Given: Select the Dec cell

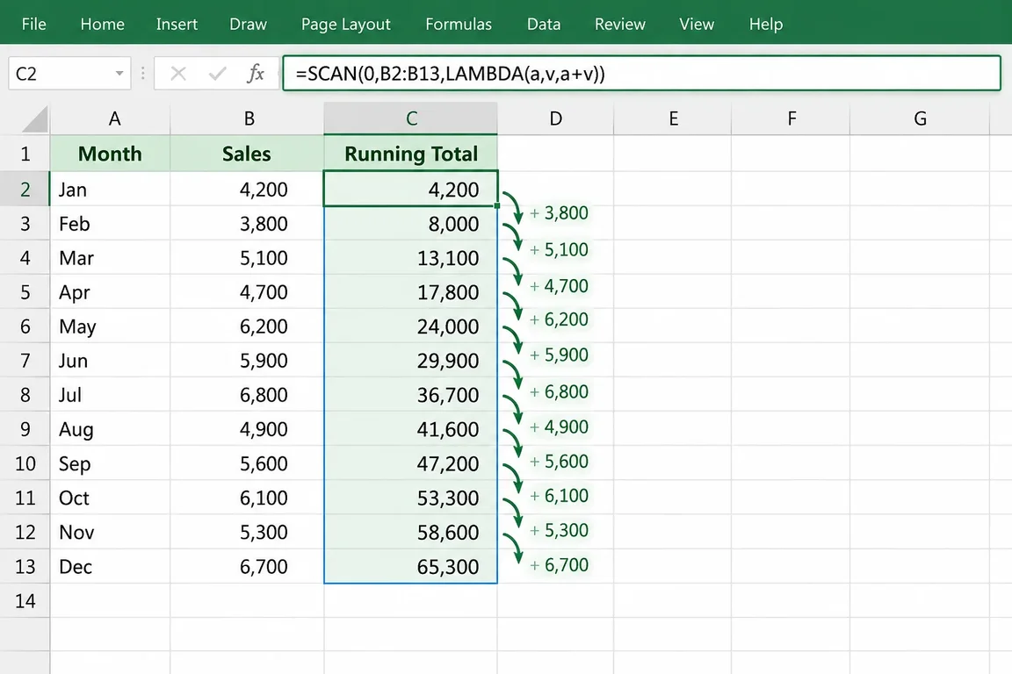Looking at the screenshot, I should [111, 566].
